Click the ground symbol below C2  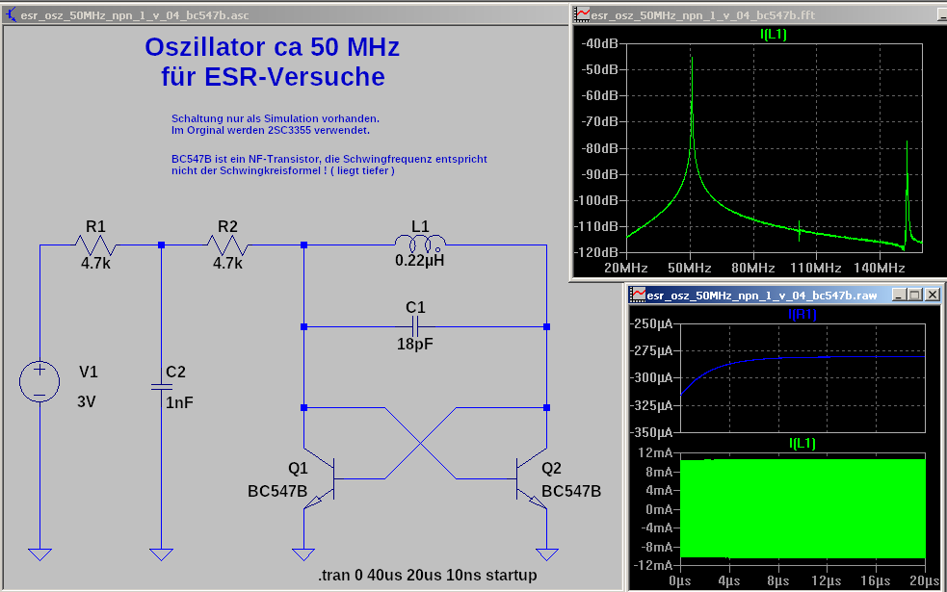[161, 554]
